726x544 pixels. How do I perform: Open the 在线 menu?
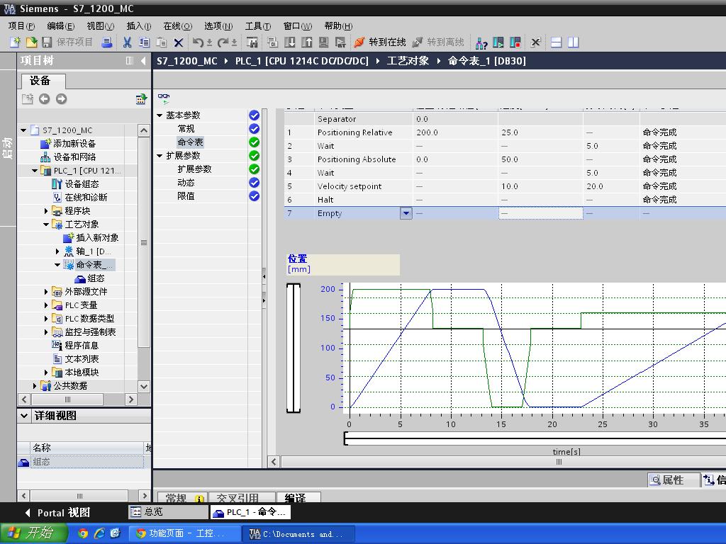[177, 26]
